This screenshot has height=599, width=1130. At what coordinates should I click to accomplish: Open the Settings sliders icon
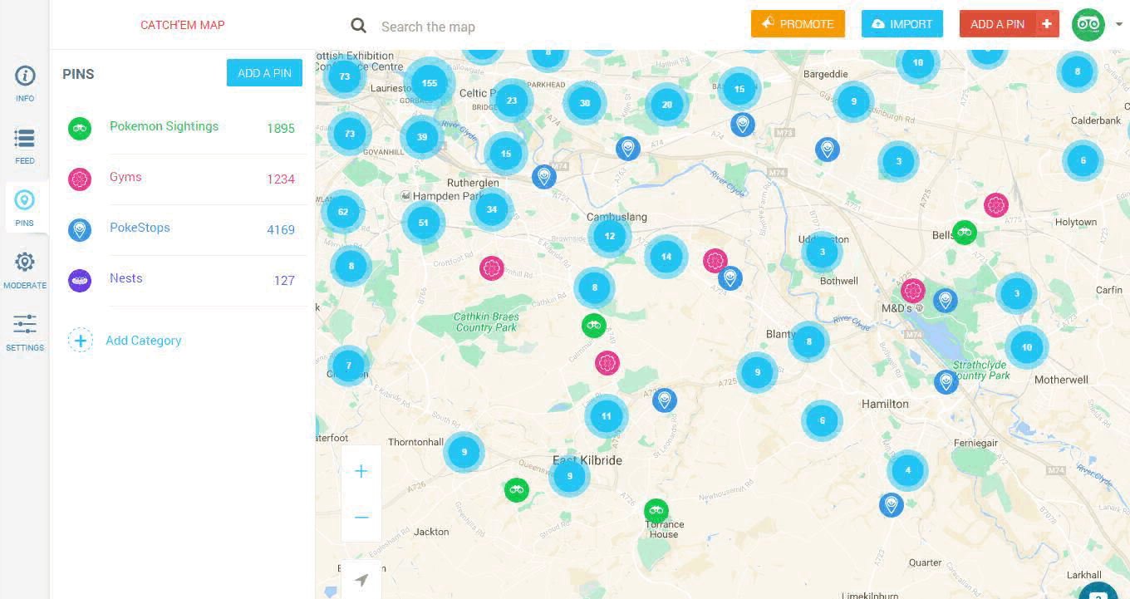click(25, 331)
